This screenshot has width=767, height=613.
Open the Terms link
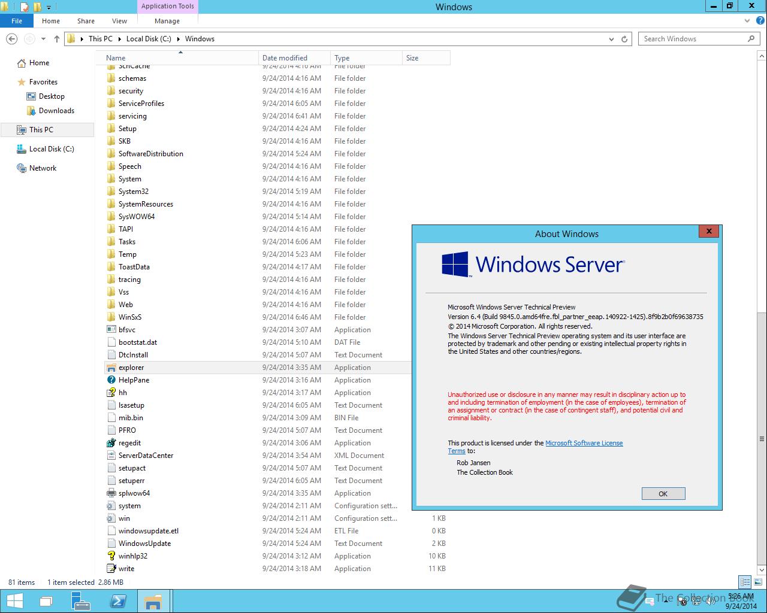[457, 451]
